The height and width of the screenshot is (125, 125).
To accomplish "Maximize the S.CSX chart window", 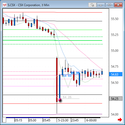I will 109,5.
